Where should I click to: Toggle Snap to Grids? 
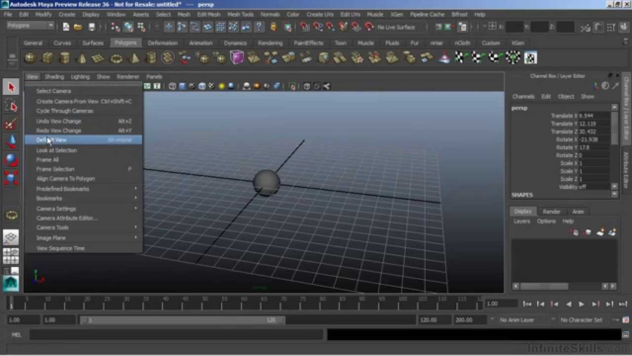pos(305,27)
